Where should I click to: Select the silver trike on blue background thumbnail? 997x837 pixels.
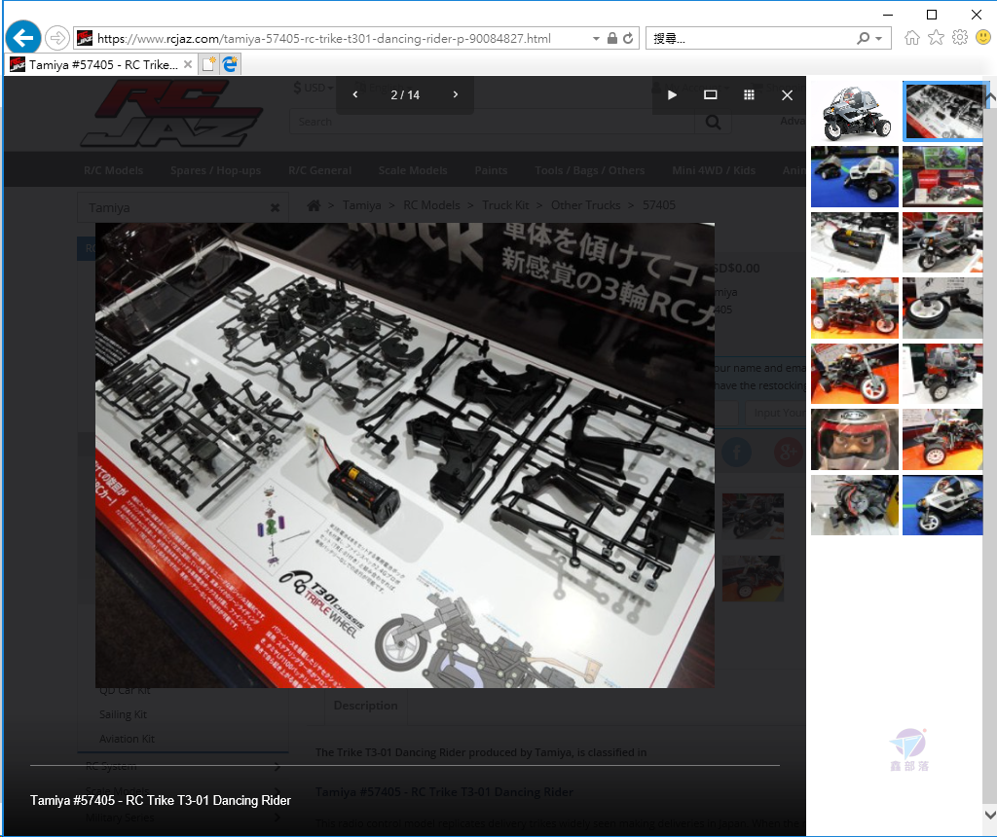[x=942, y=504]
